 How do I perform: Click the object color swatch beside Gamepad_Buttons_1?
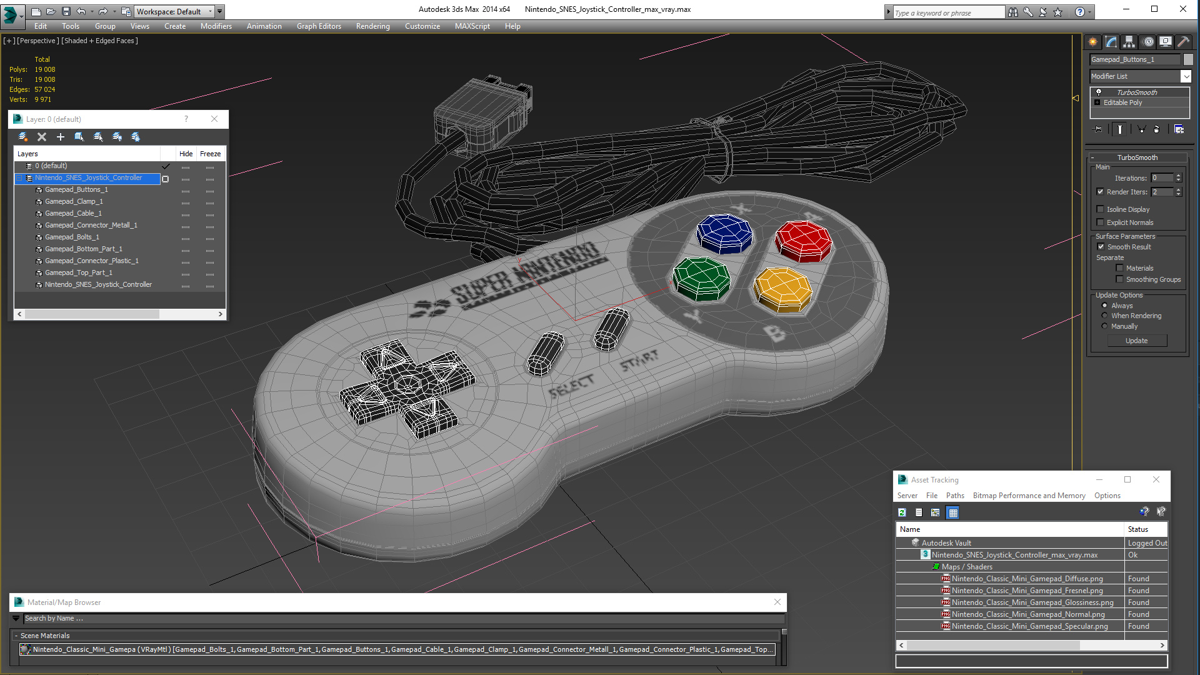click(x=1188, y=59)
